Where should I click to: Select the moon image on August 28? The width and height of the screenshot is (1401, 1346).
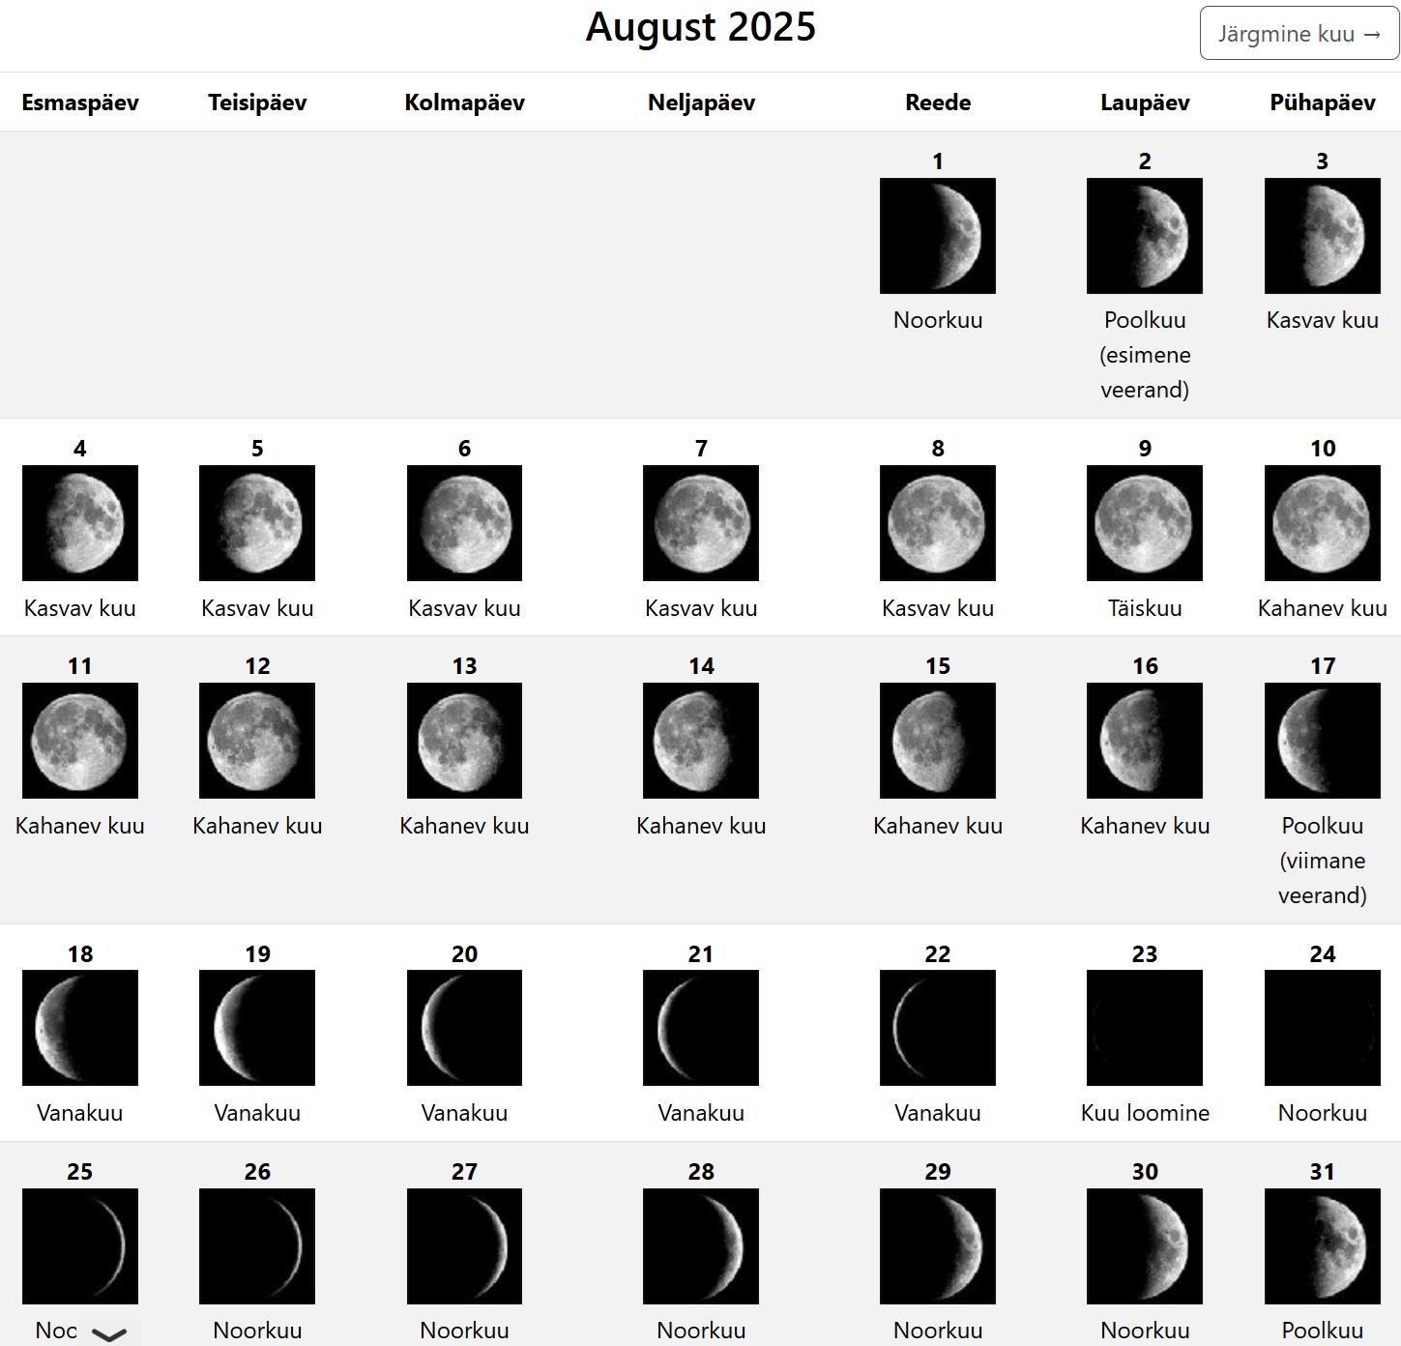[700, 1245]
